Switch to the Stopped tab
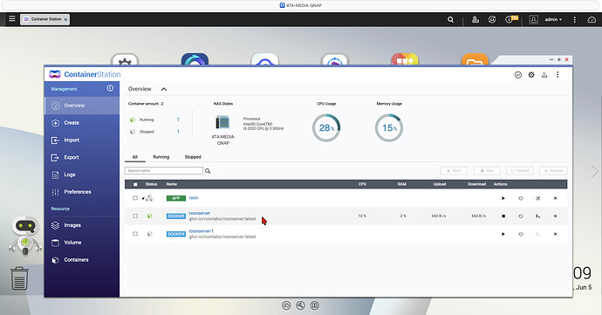Viewport: 602px width, 315px height. click(193, 157)
